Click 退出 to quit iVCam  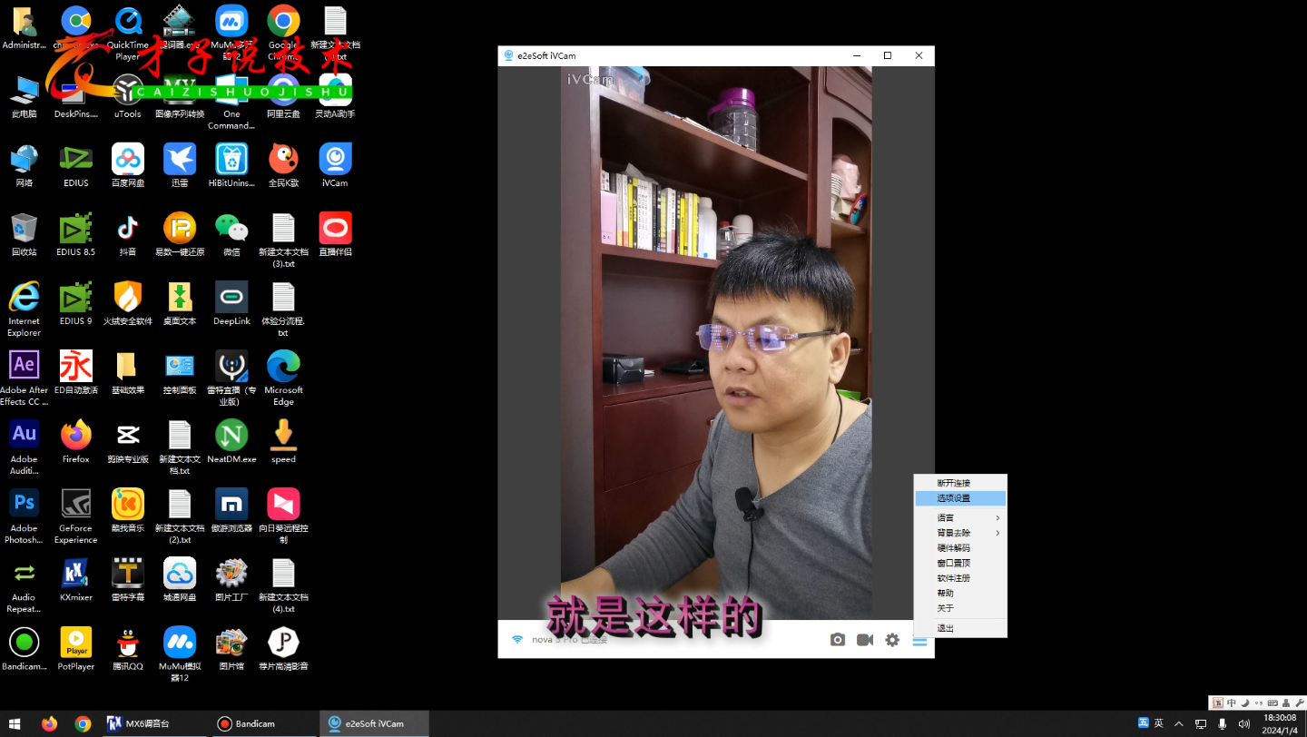[x=945, y=627]
